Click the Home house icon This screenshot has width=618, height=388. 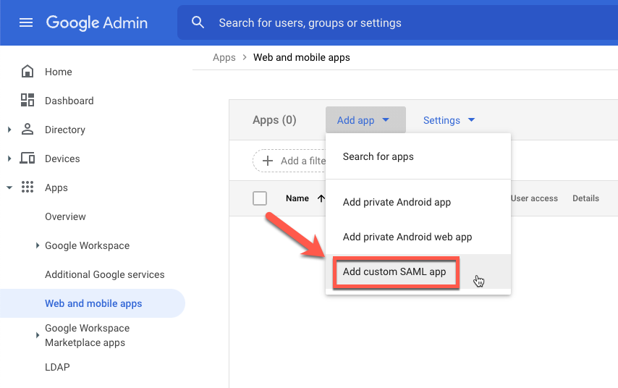(27, 72)
